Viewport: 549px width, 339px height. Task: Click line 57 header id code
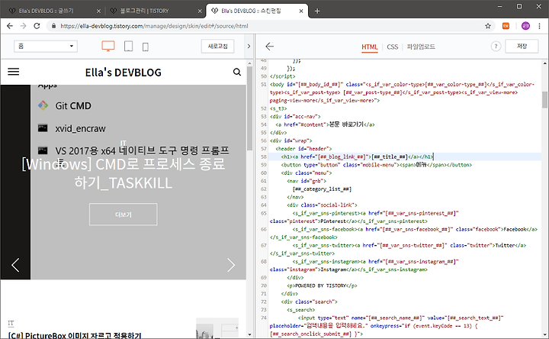(x=303, y=149)
